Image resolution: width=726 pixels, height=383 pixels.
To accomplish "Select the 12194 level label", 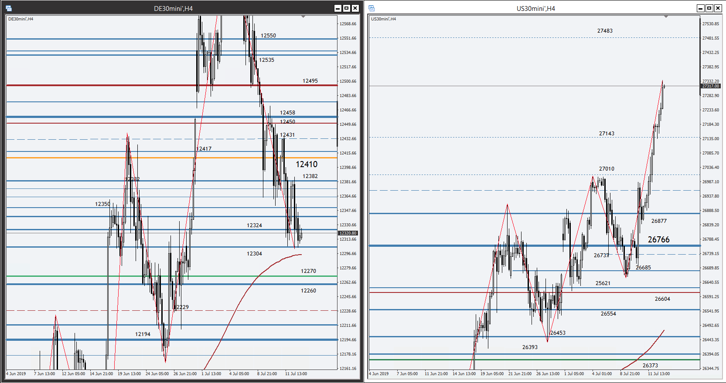I will (143, 334).
